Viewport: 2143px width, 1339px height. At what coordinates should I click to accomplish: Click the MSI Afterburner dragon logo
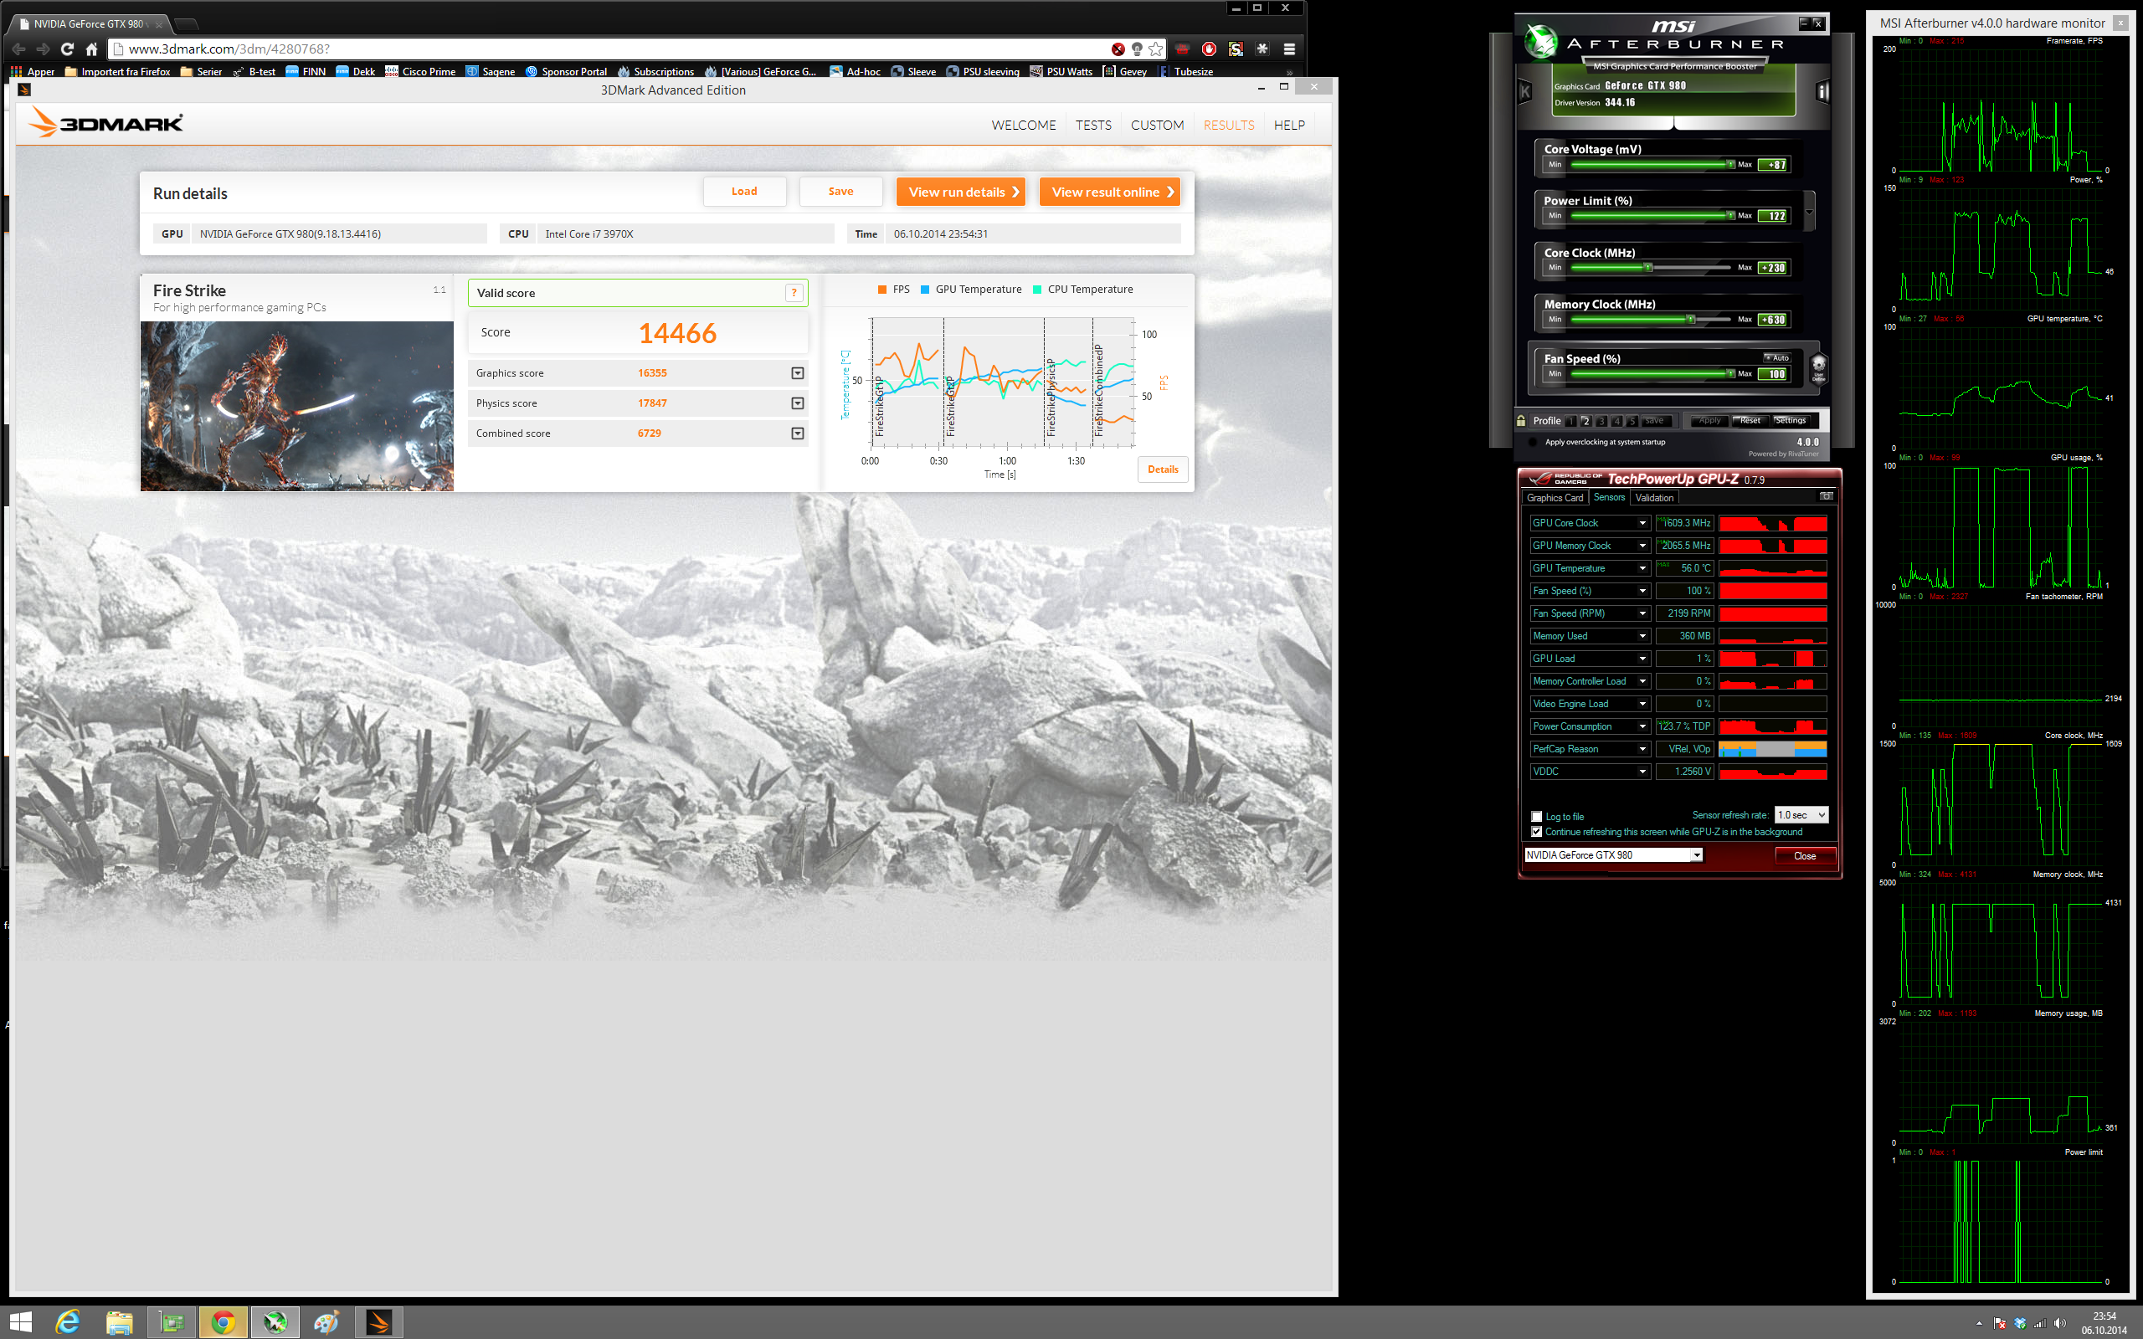(1542, 41)
